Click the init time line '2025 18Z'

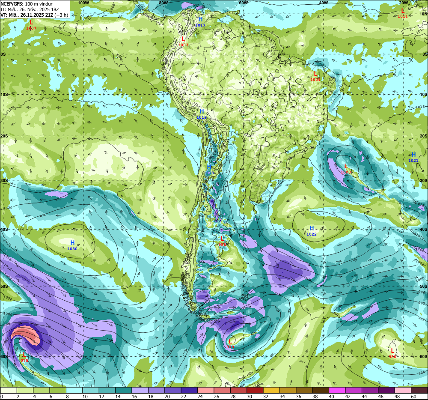pyautogui.click(x=49, y=9)
